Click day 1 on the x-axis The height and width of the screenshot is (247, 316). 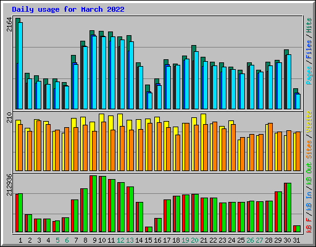click(x=20, y=240)
